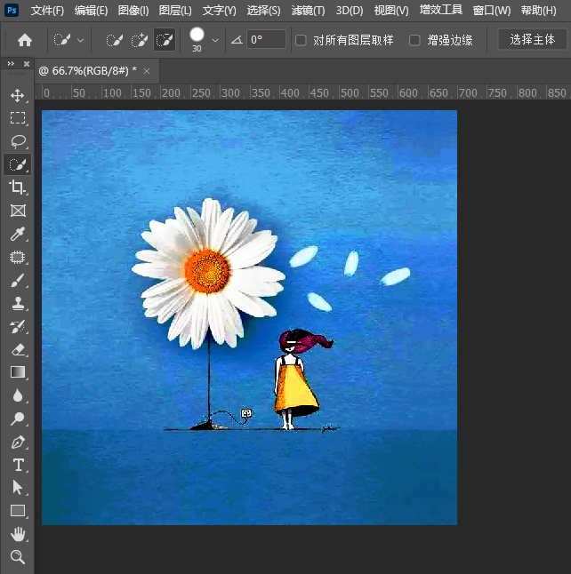Select the Eyedropper tool
Screen dimensions: 571x574
18,234
